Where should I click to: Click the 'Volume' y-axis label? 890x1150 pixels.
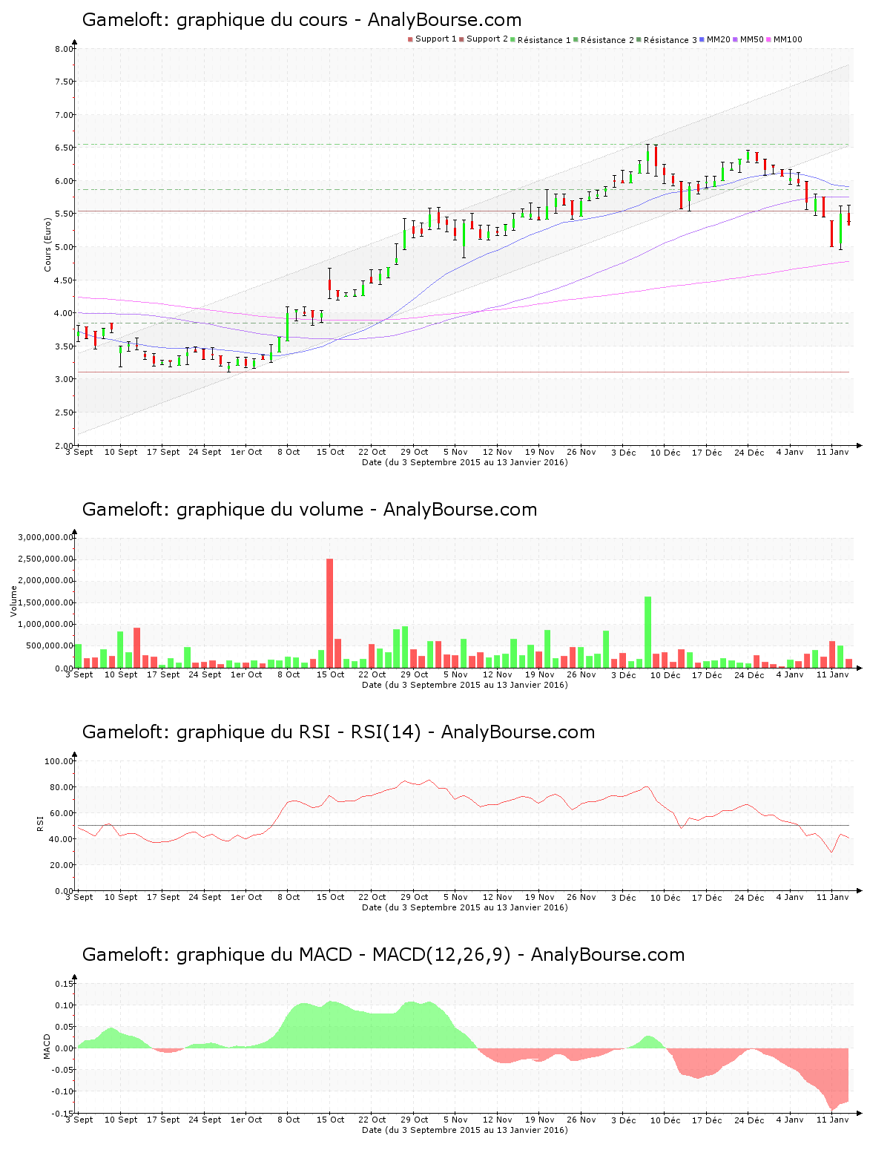coord(13,601)
